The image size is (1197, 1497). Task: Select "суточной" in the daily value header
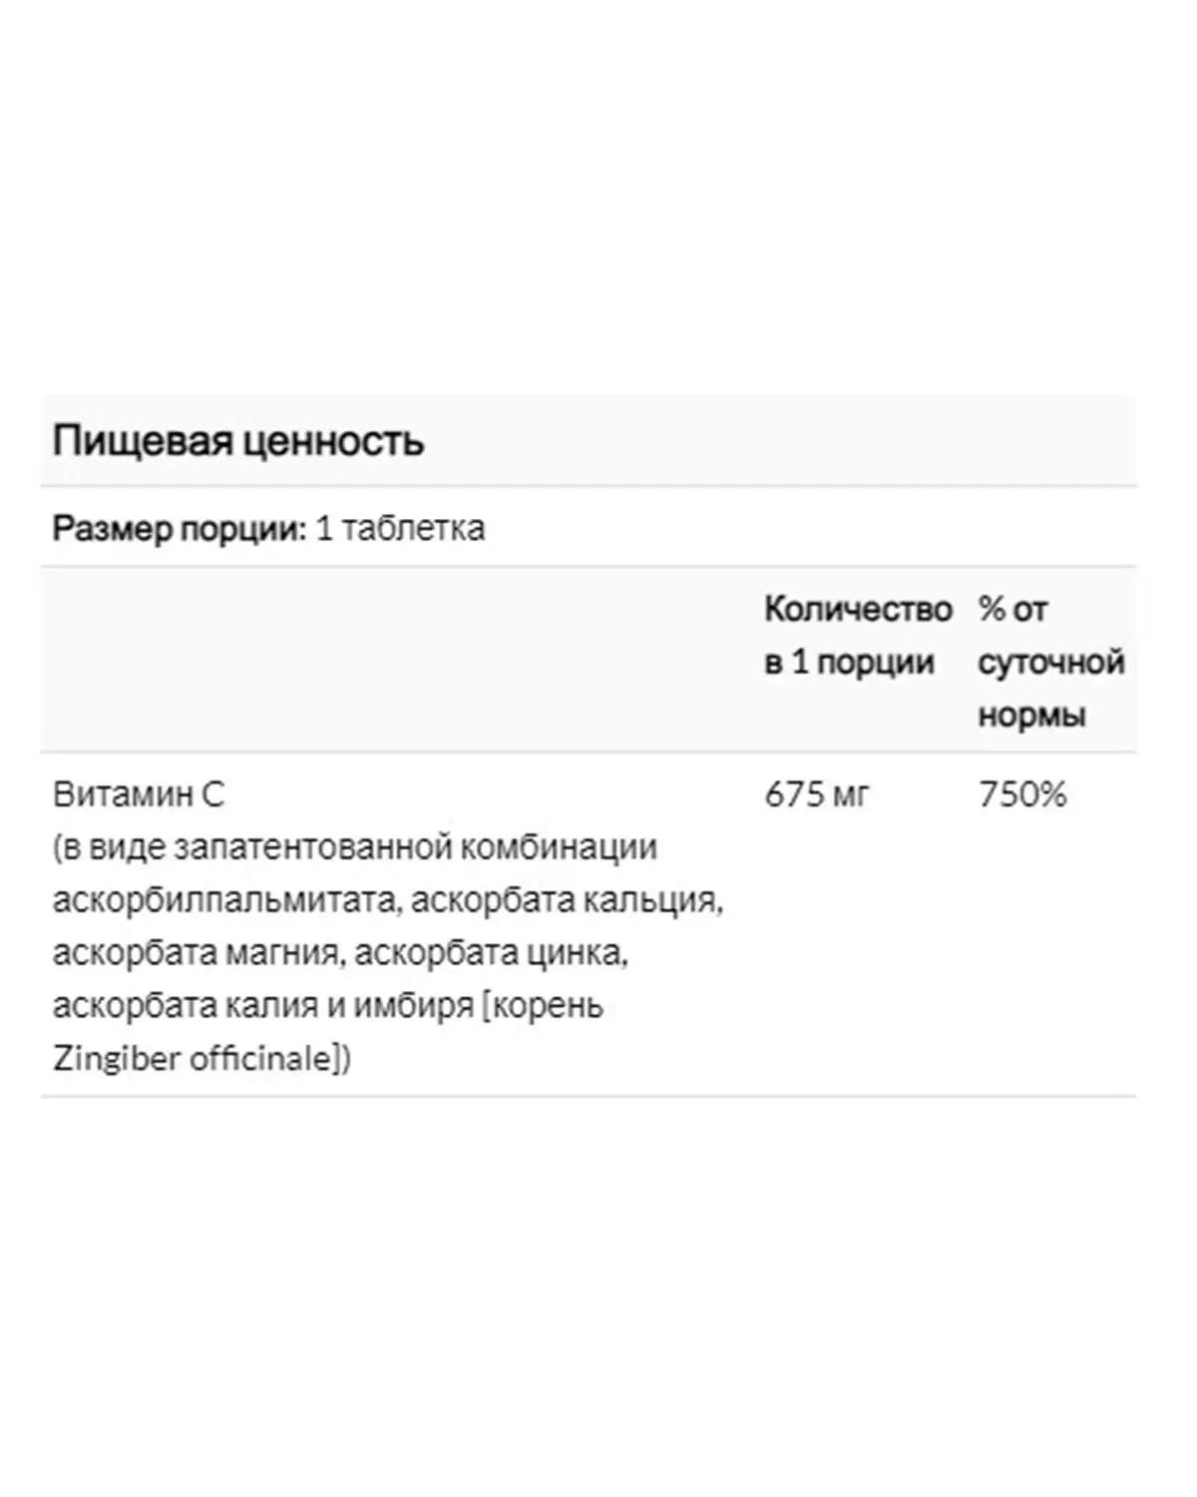click(1050, 663)
